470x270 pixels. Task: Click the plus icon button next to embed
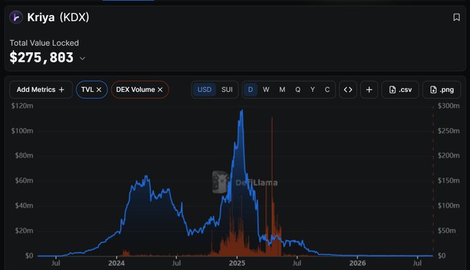click(x=369, y=90)
